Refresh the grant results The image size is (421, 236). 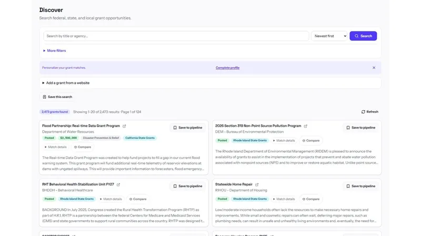pos(370,112)
